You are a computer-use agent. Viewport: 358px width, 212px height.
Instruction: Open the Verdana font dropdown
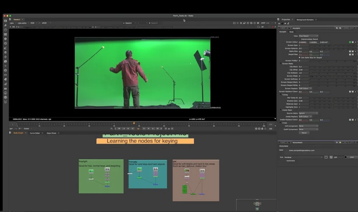(303, 157)
